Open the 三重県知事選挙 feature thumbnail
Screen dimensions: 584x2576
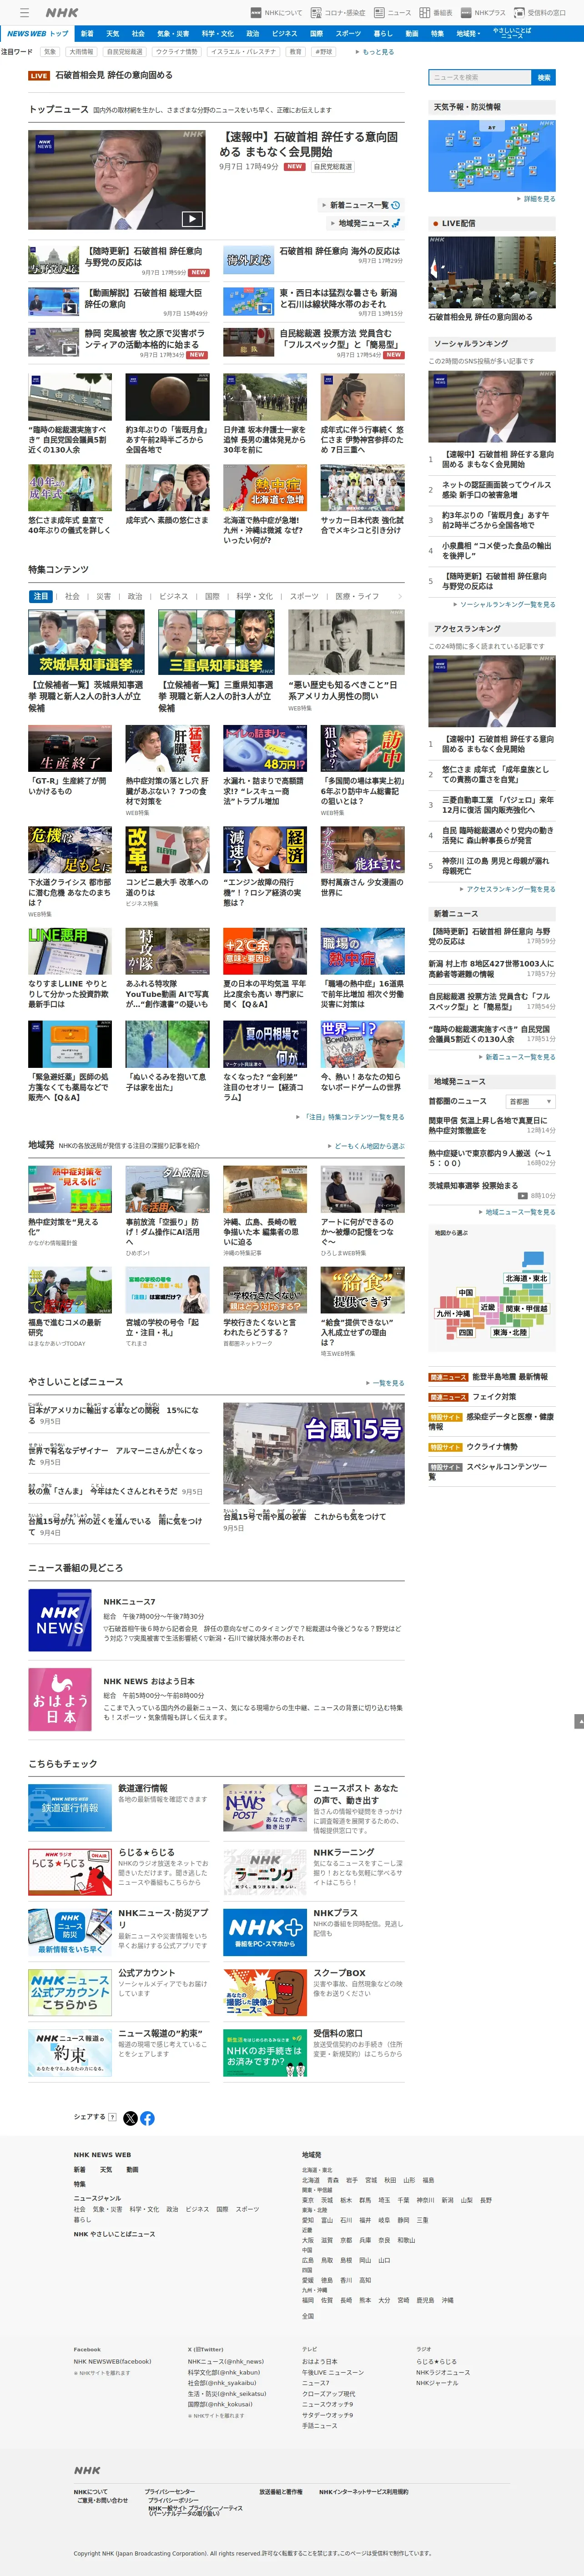click(216, 643)
